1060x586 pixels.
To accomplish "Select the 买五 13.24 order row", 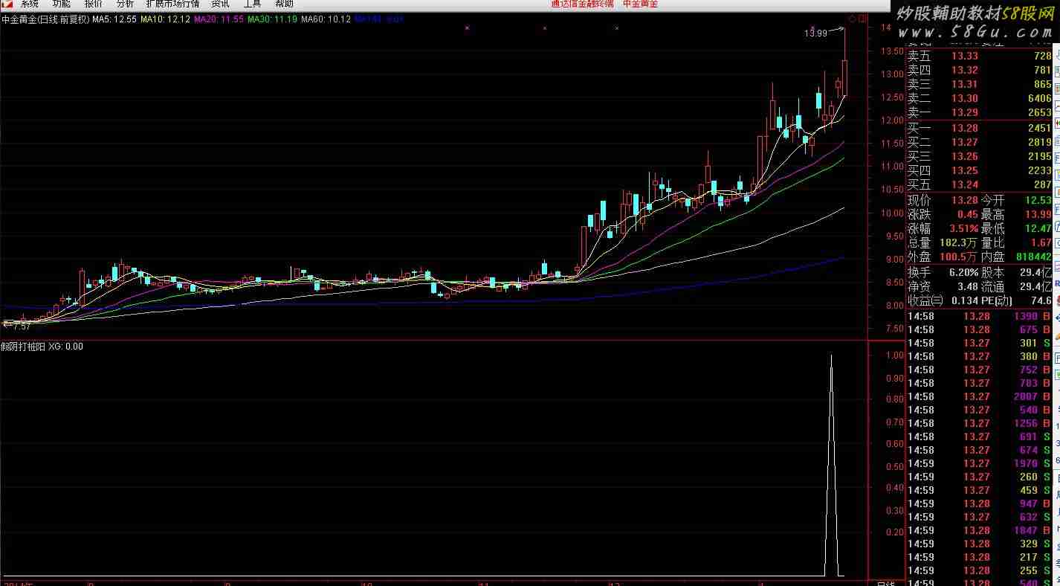I will pos(980,184).
